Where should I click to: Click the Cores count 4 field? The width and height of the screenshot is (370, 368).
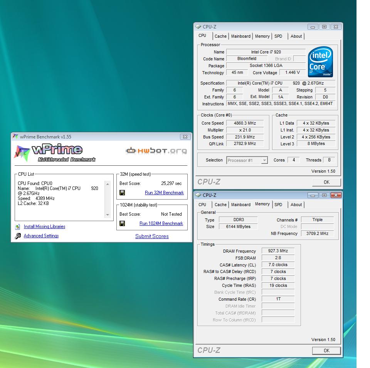click(x=294, y=160)
